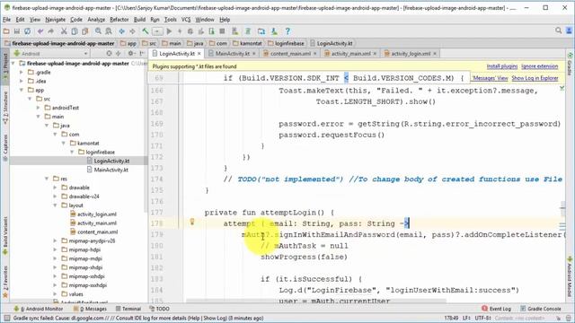Click the Synchronize toolbar icon
This screenshot has height=323, width=575.
pyautogui.click(x=27, y=31)
